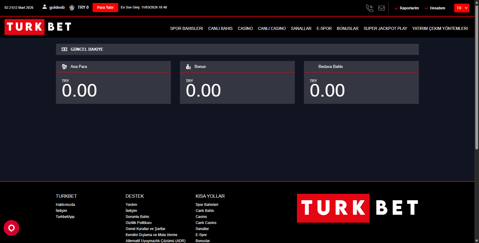Click the large TURKBET footer logo

click(358, 208)
